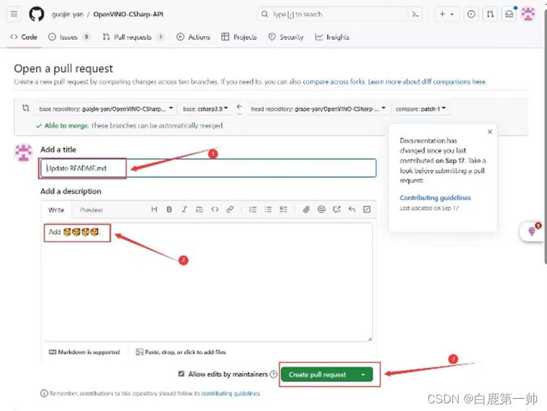The width and height of the screenshot is (547, 411).
Task: Click the floating lightbulb widget
Action: click(532, 231)
